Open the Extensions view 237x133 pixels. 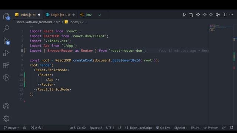[6, 65]
